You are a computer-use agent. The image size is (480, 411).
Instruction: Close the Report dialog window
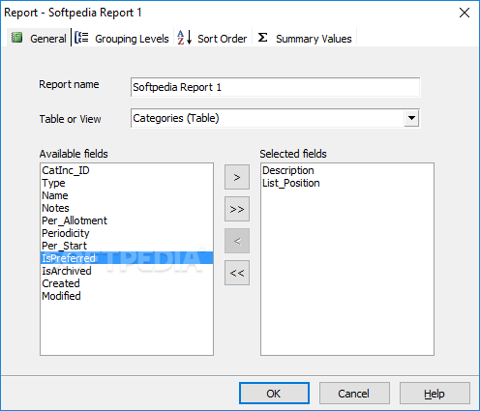coord(465,13)
